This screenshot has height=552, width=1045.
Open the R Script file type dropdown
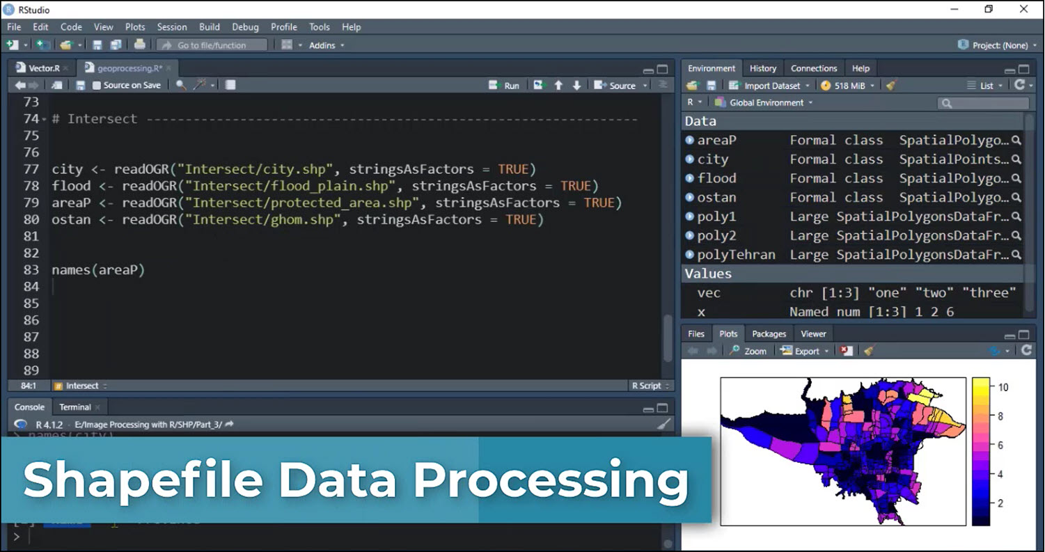650,386
